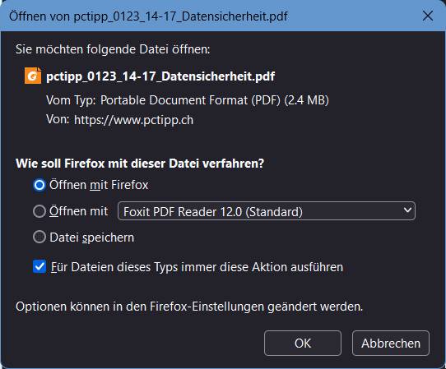
Task: Click the 'Vom Typ: Portable Document Format' line
Action: pos(188,100)
